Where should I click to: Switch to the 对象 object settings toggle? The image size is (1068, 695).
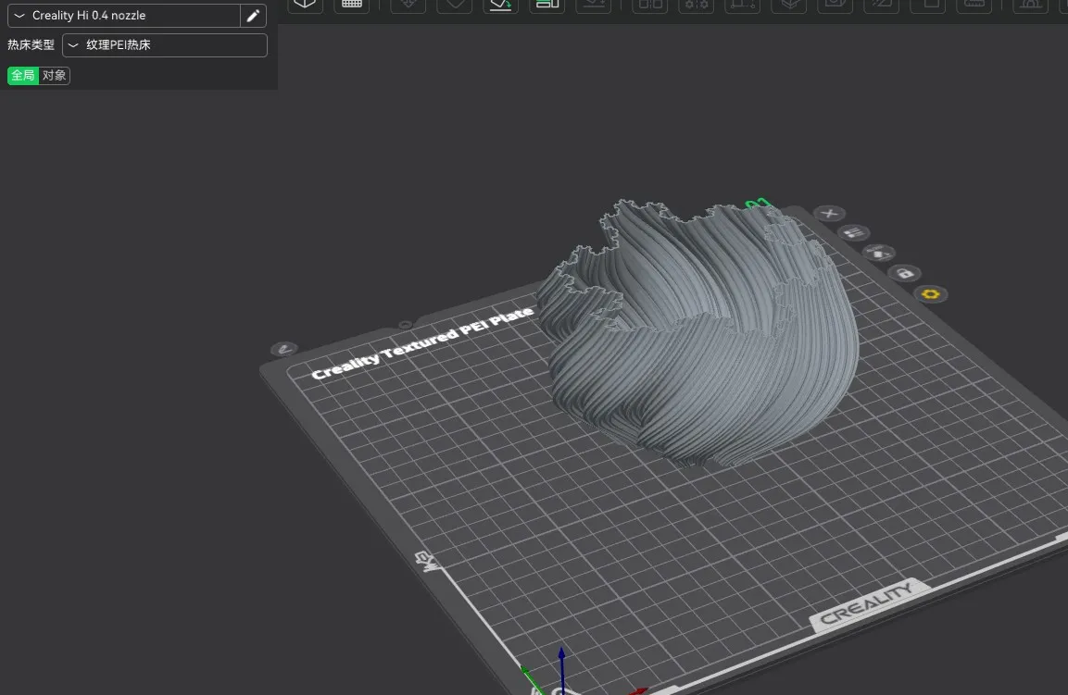(x=54, y=76)
